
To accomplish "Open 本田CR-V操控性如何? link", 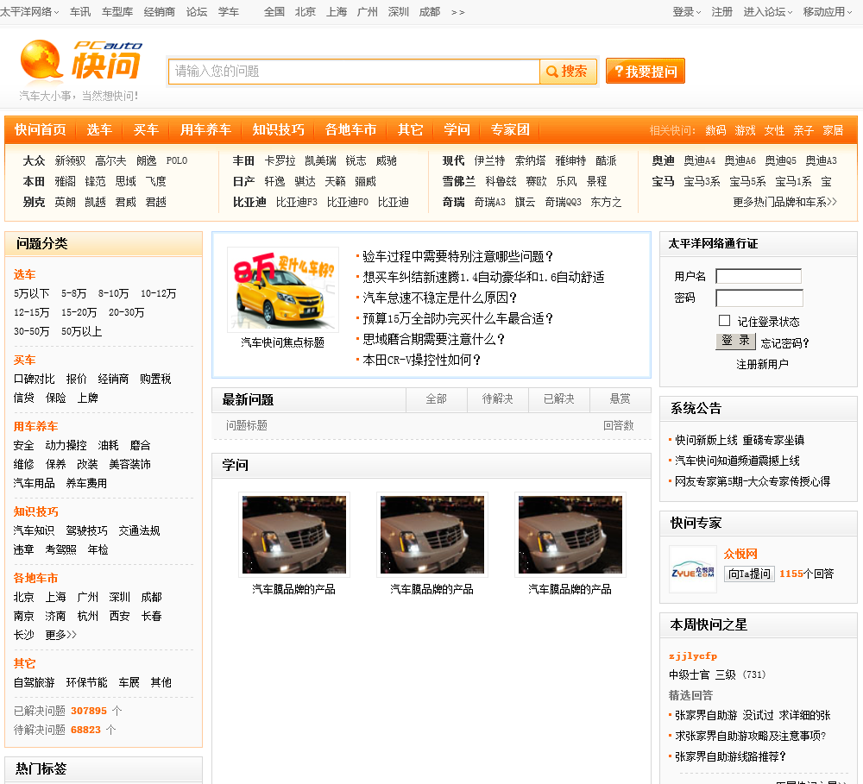I will 421,360.
